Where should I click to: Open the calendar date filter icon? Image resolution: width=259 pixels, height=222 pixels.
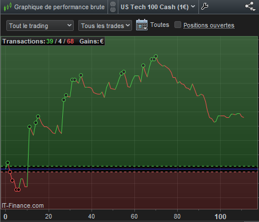[142, 25]
